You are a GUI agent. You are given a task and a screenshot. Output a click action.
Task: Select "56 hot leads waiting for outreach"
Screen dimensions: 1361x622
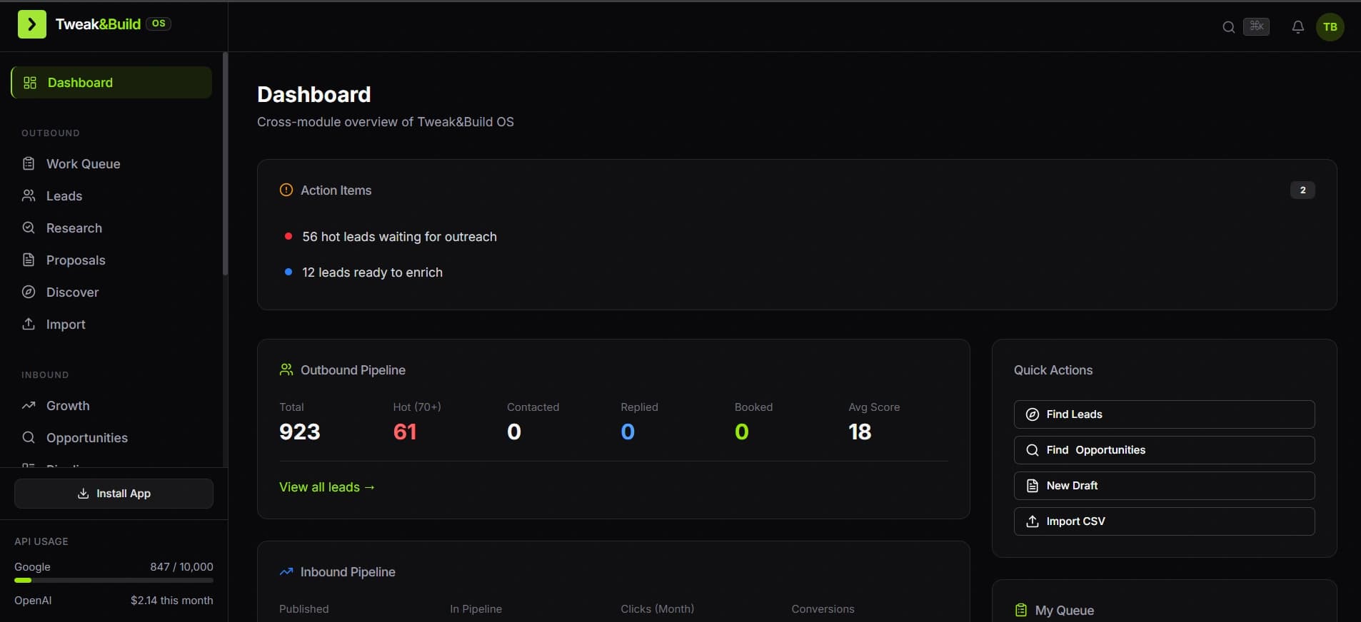[x=399, y=237]
